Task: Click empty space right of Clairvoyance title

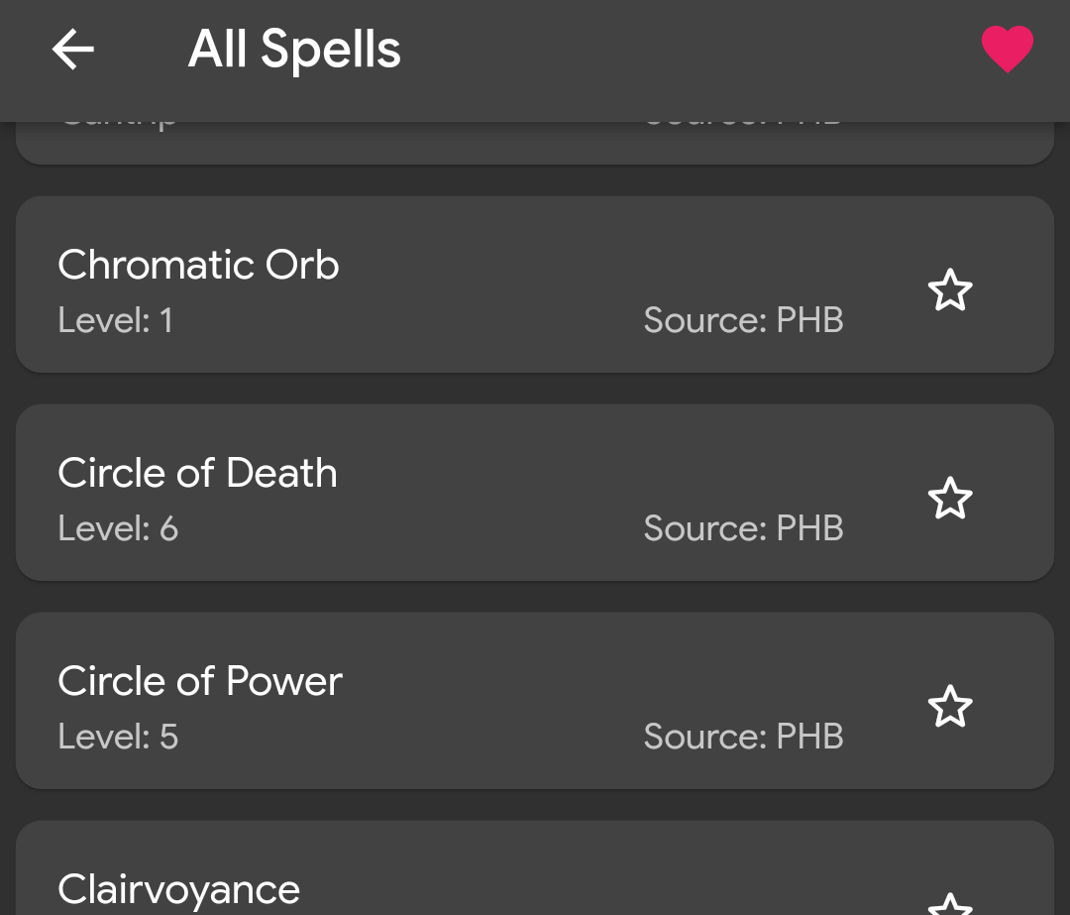Action: [594, 882]
